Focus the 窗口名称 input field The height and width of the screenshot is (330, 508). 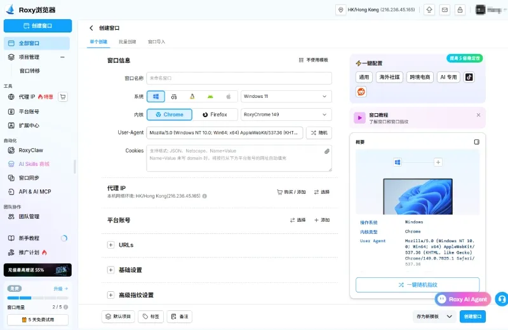(239, 78)
